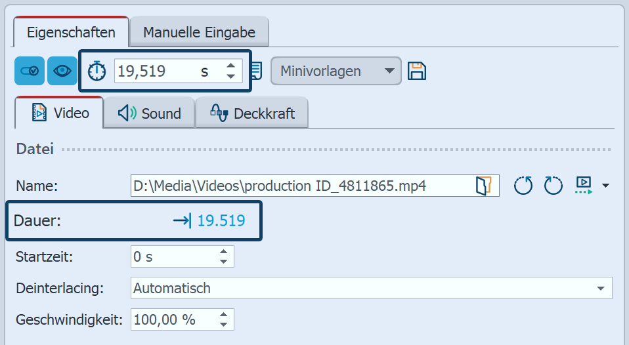Browse for a video file with folder icon
The image size is (629, 345).
(x=483, y=186)
